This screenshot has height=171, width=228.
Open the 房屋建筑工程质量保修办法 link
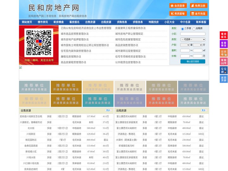click(x=130, y=28)
